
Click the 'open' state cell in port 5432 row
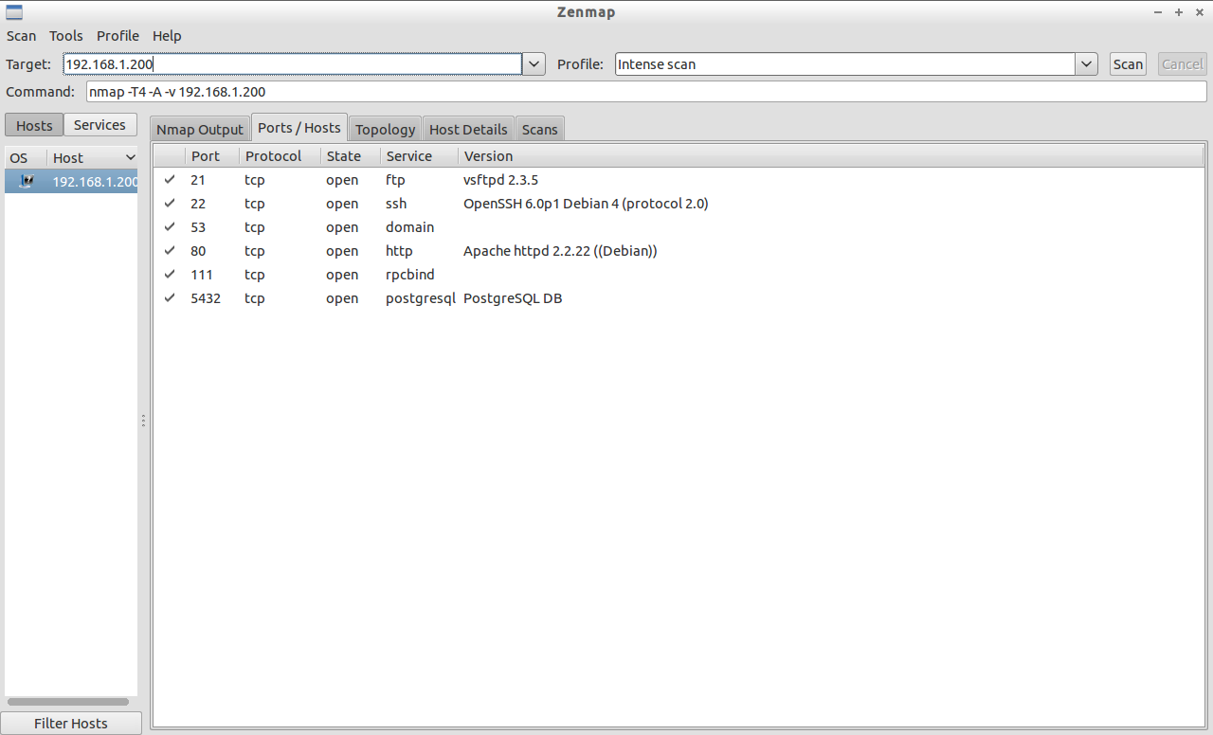click(342, 297)
